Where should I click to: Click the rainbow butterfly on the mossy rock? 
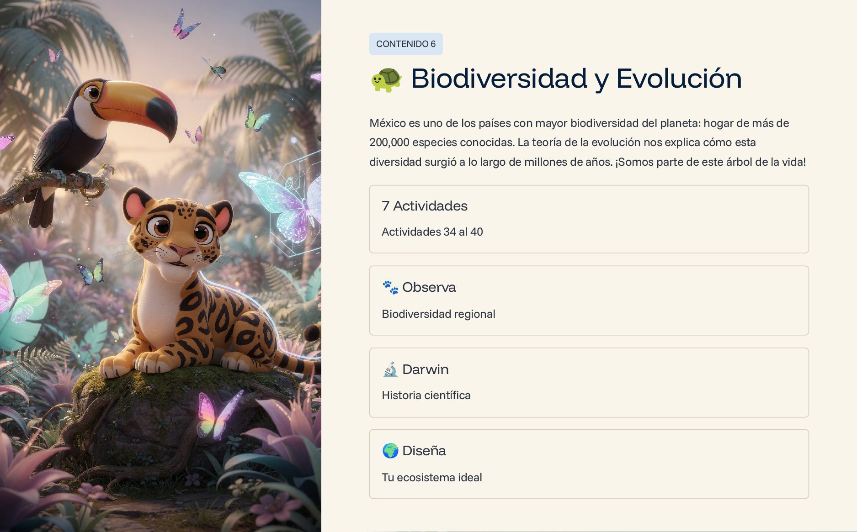(218, 414)
